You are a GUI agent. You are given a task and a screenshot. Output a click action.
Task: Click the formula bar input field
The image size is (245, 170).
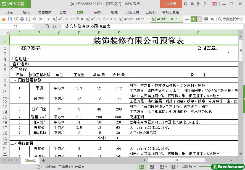coord(149,26)
